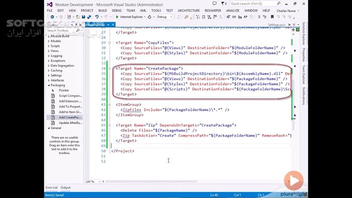Open the FILE menu
The width and height of the screenshot is (352, 198).
pyautogui.click(x=50, y=11)
